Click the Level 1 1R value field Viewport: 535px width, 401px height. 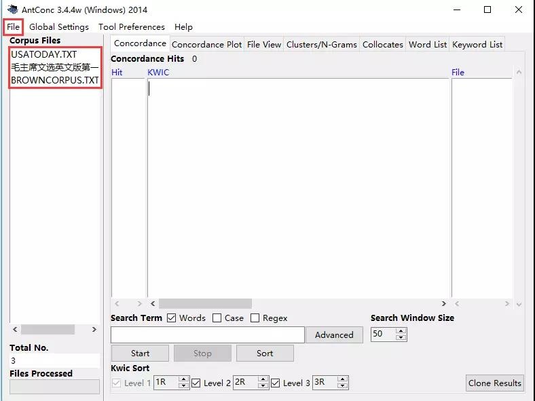166,383
